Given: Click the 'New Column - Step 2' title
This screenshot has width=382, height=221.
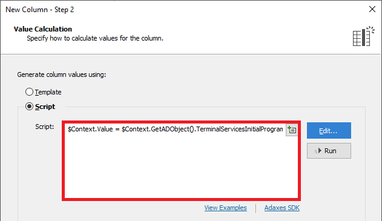Looking at the screenshot, I should pos(40,10).
